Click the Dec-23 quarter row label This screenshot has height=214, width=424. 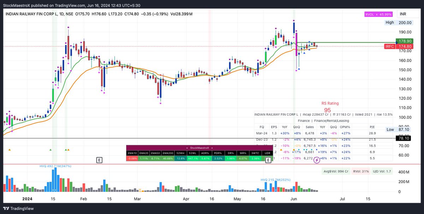click(262, 139)
